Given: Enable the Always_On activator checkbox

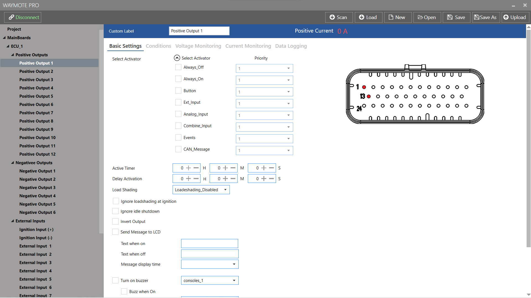Looking at the screenshot, I should [x=178, y=79].
